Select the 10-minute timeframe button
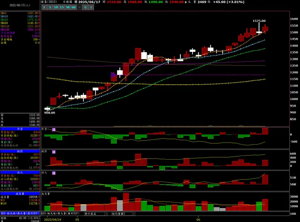The height and width of the screenshot is (222, 300). [56, 7]
